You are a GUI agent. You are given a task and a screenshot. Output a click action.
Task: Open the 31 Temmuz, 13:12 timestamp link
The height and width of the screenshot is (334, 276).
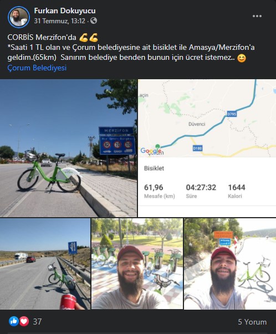[x=59, y=21]
